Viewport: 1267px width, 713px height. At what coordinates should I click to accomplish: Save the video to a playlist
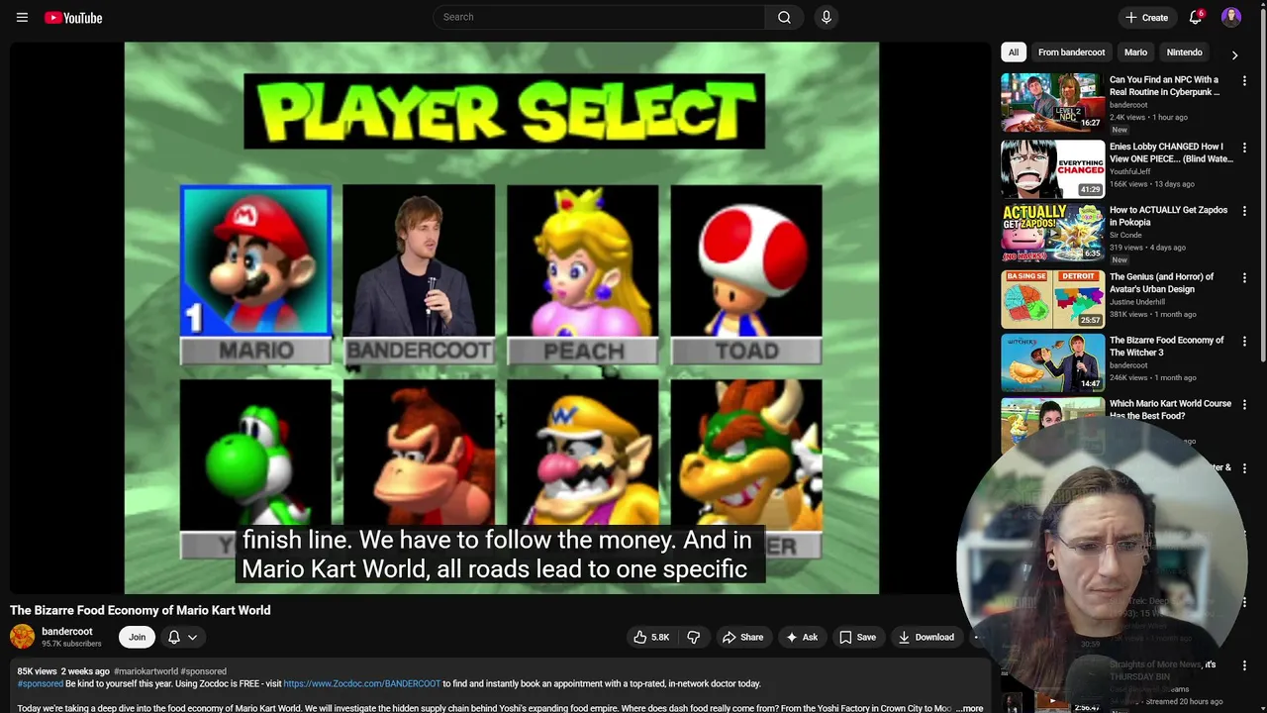coord(857,637)
